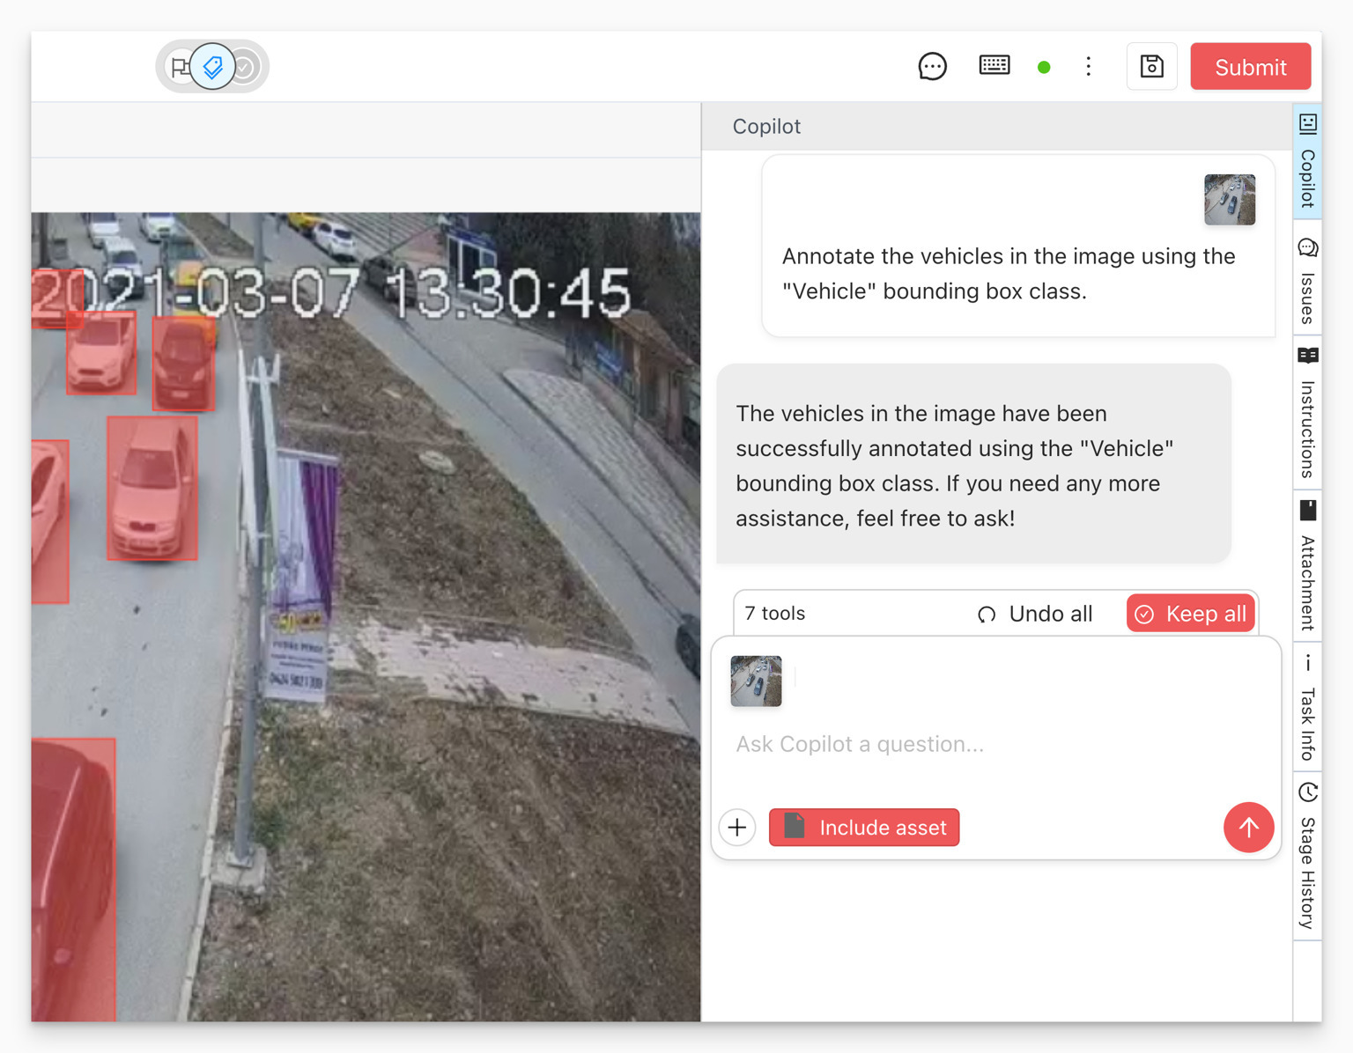Click the checkmark tool in the toolbar
The image size is (1353, 1053).
tap(243, 66)
